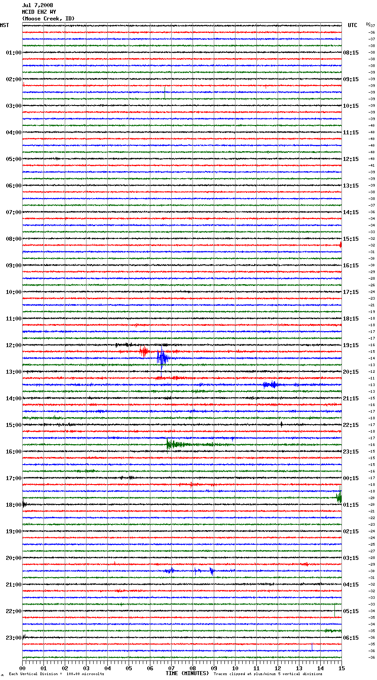Click the 13:00 MST hour label
The image size is (377, 680).
(14, 372)
